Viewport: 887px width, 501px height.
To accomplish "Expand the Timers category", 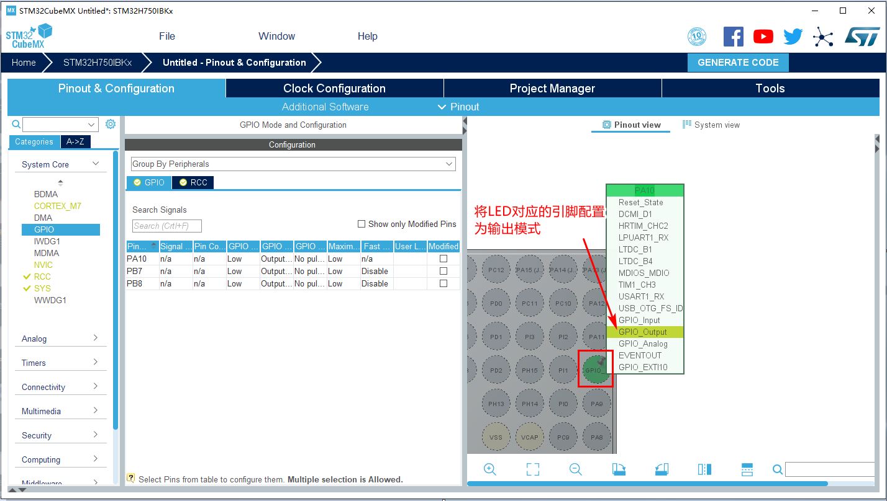I will pyautogui.click(x=60, y=363).
